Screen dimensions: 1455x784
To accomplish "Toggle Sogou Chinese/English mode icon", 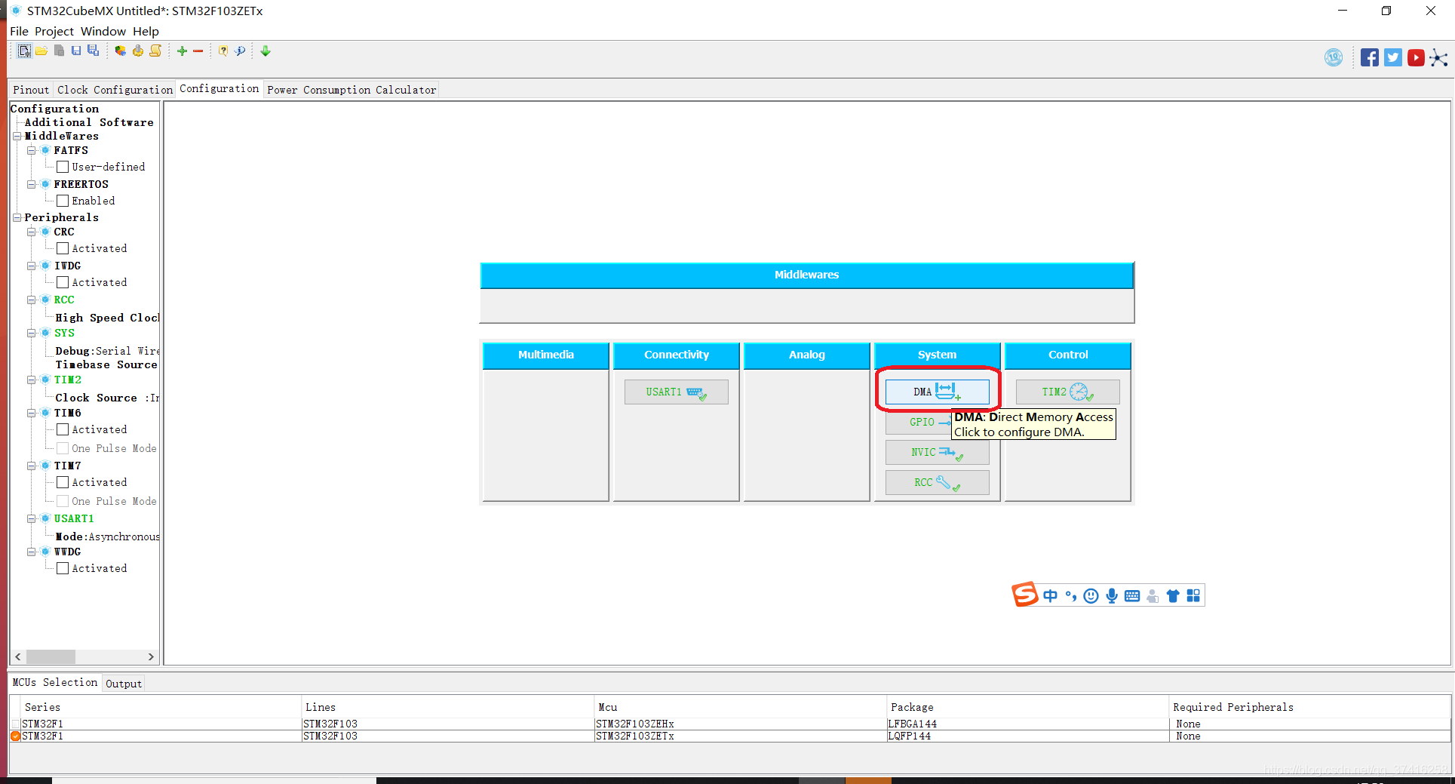I will (1050, 596).
